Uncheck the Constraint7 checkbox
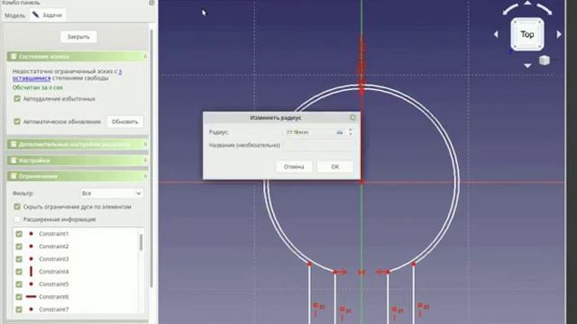The width and height of the screenshot is (577, 324). tap(19, 310)
